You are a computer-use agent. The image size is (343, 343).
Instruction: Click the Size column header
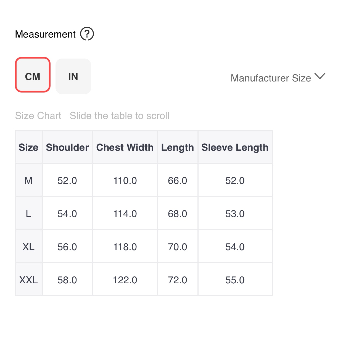[x=28, y=147]
